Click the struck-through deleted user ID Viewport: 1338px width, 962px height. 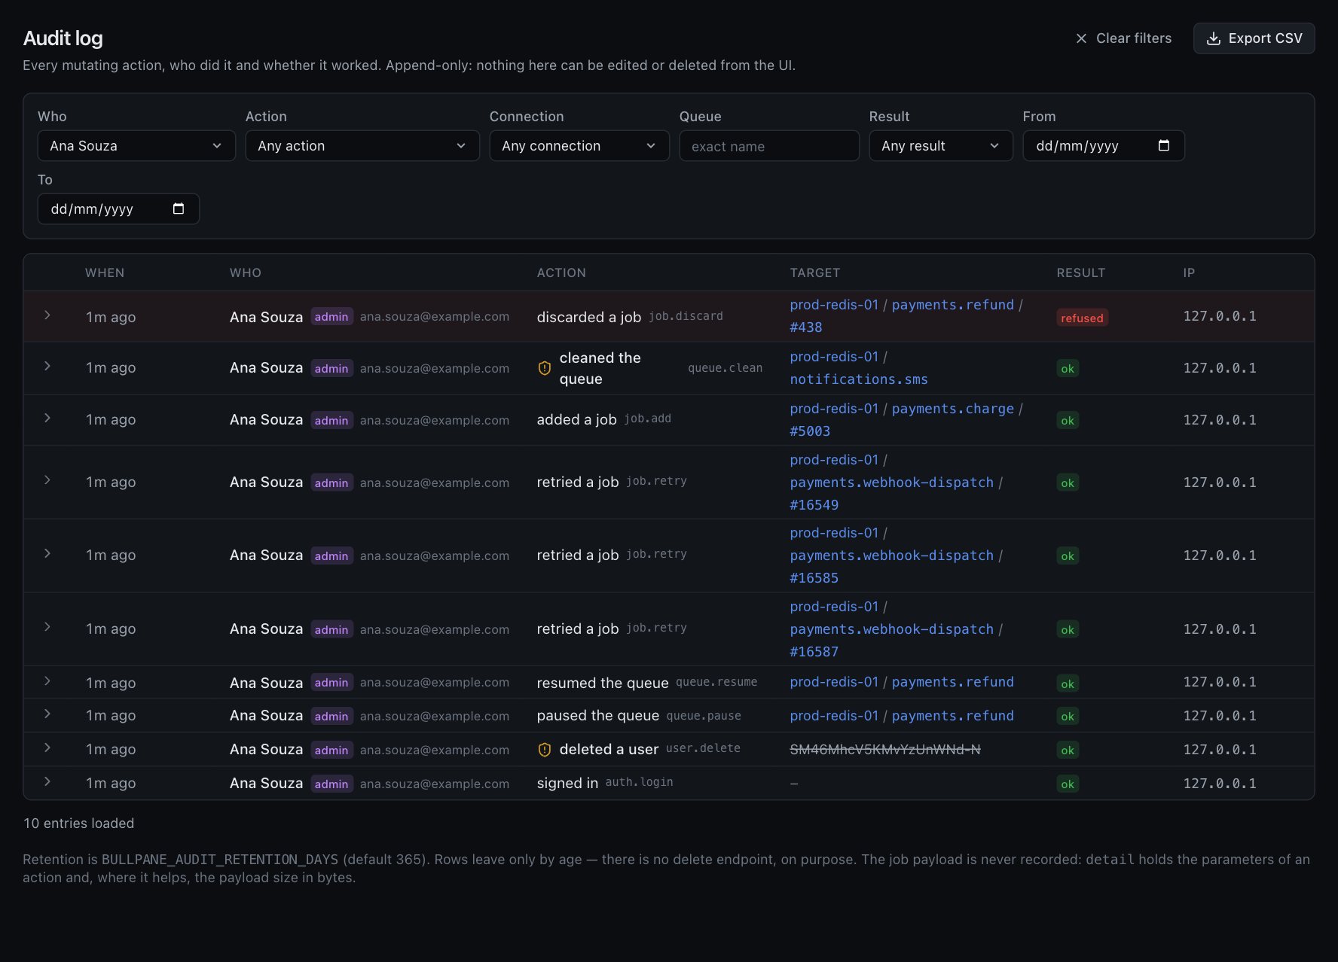coord(885,750)
